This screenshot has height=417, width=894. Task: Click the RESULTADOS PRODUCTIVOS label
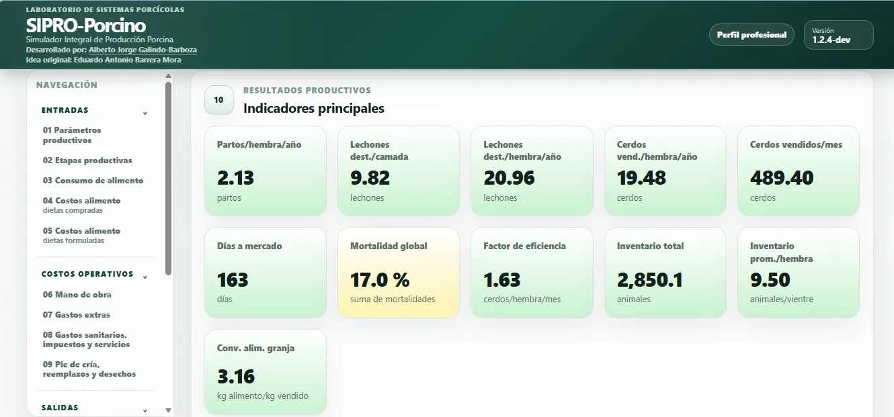click(307, 90)
